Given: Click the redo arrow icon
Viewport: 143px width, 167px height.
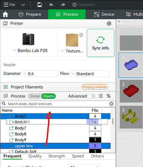Looking at the screenshot, I should coord(63,5).
